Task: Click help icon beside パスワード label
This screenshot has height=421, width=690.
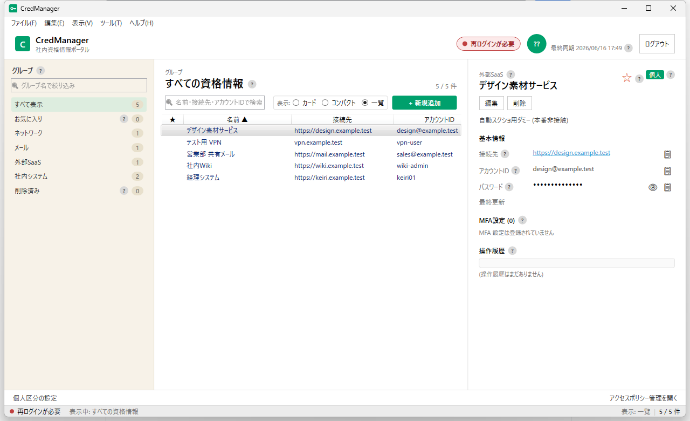Action: pos(509,187)
